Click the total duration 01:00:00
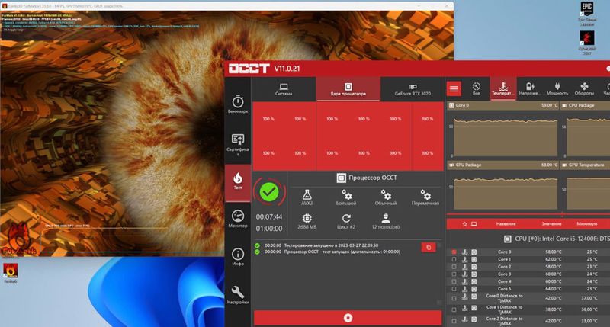This screenshot has height=327, width=610. [269, 229]
